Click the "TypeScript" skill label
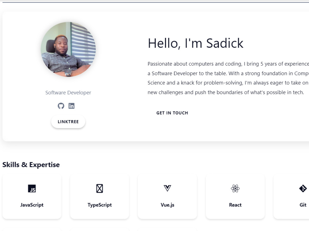Image resolution: width=309 pixels, height=231 pixels. pyautogui.click(x=99, y=205)
